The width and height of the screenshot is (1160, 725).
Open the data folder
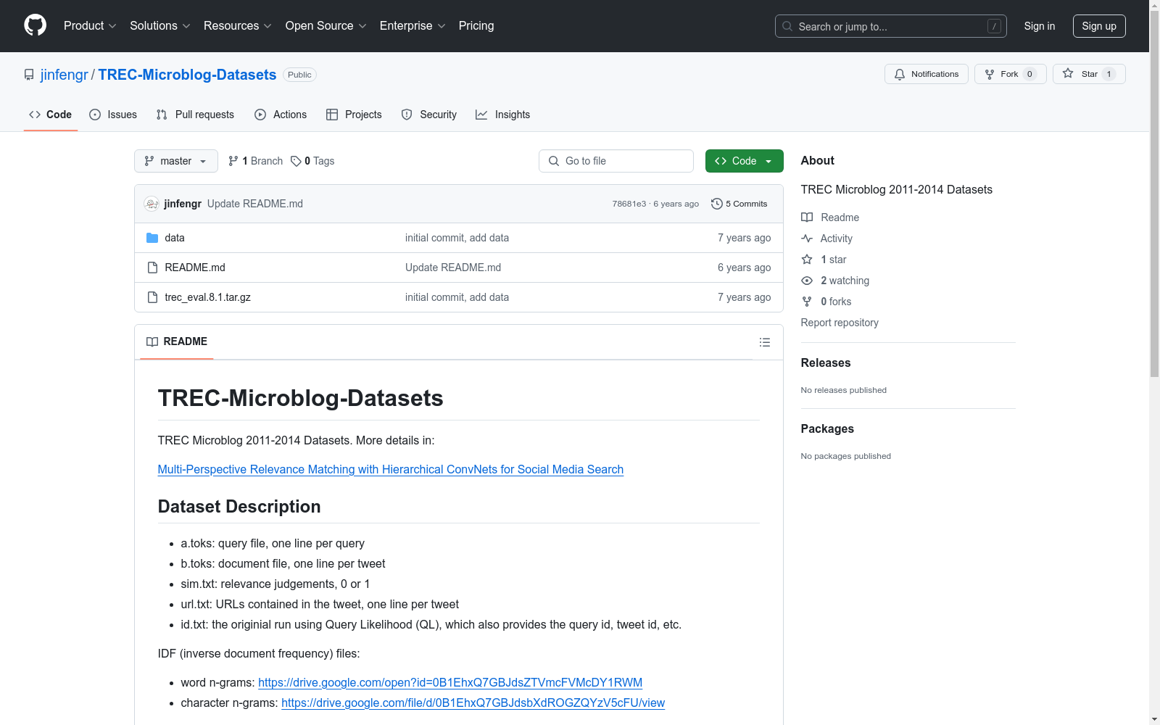click(x=175, y=238)
